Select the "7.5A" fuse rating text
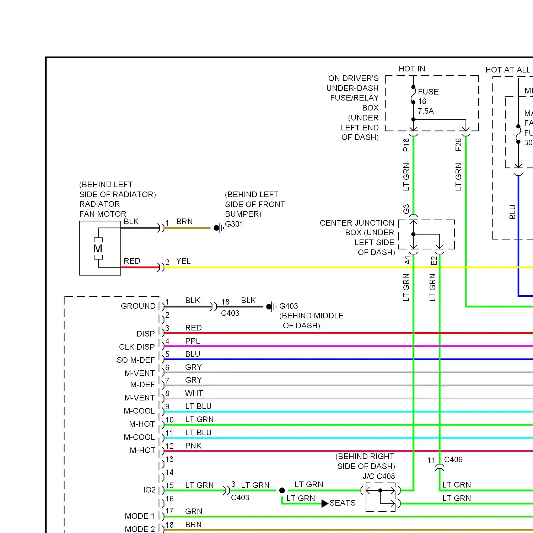This screenshot has width=533, height=533. coord(426,111)
